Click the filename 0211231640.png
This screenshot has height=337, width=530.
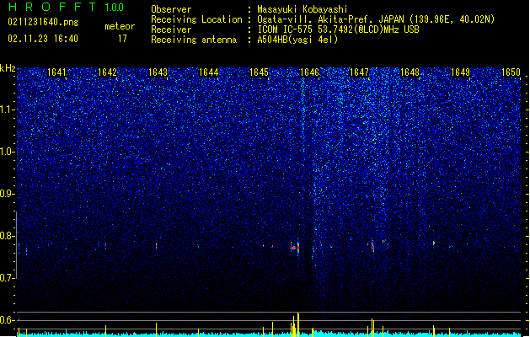pyautogui.click(x=43, y=22)
